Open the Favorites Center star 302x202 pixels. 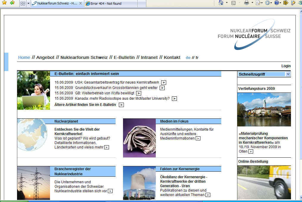click(4, 3)
